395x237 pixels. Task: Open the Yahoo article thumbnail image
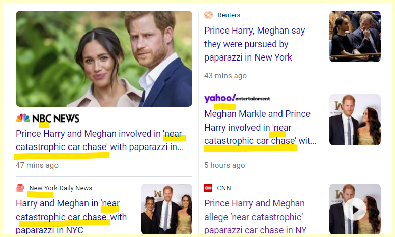tap(355, 120)
